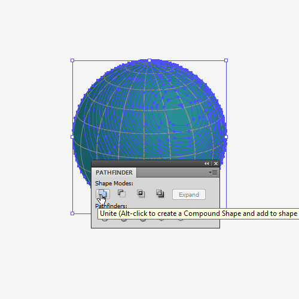The image size is (299, 299).
Task: Click the top-left bounding box handle
Action: (x=72, y=60)
